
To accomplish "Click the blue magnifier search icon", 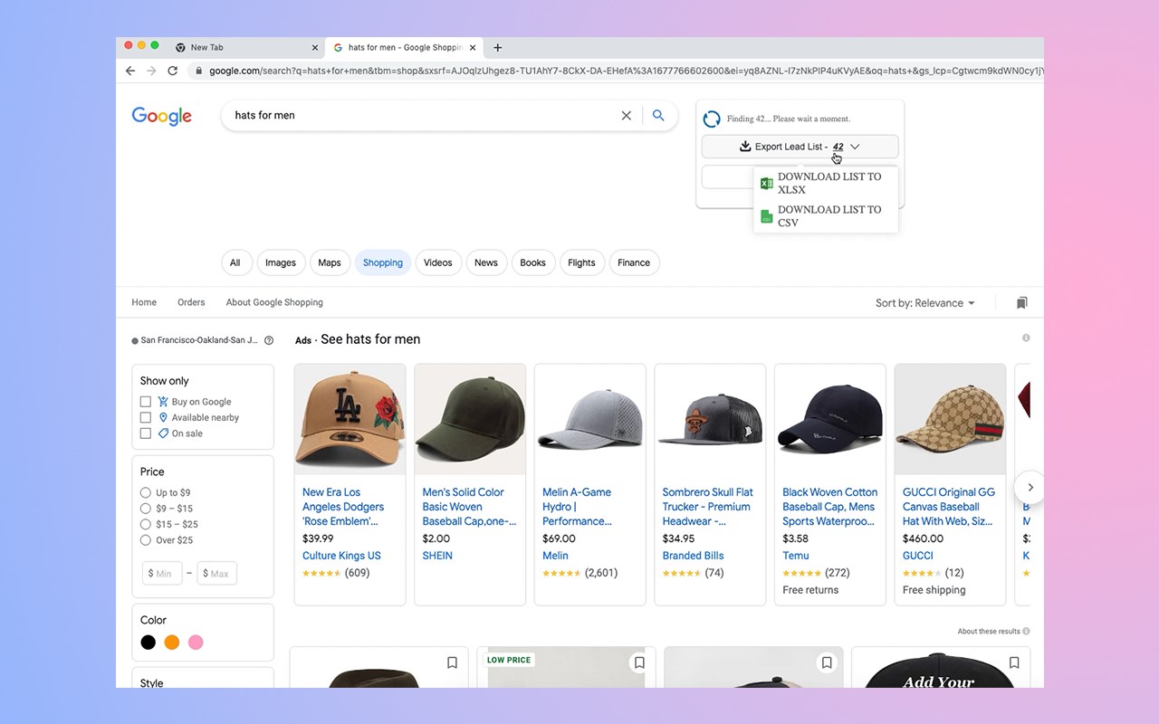I will pyautogui.click(x=658, y=116).
